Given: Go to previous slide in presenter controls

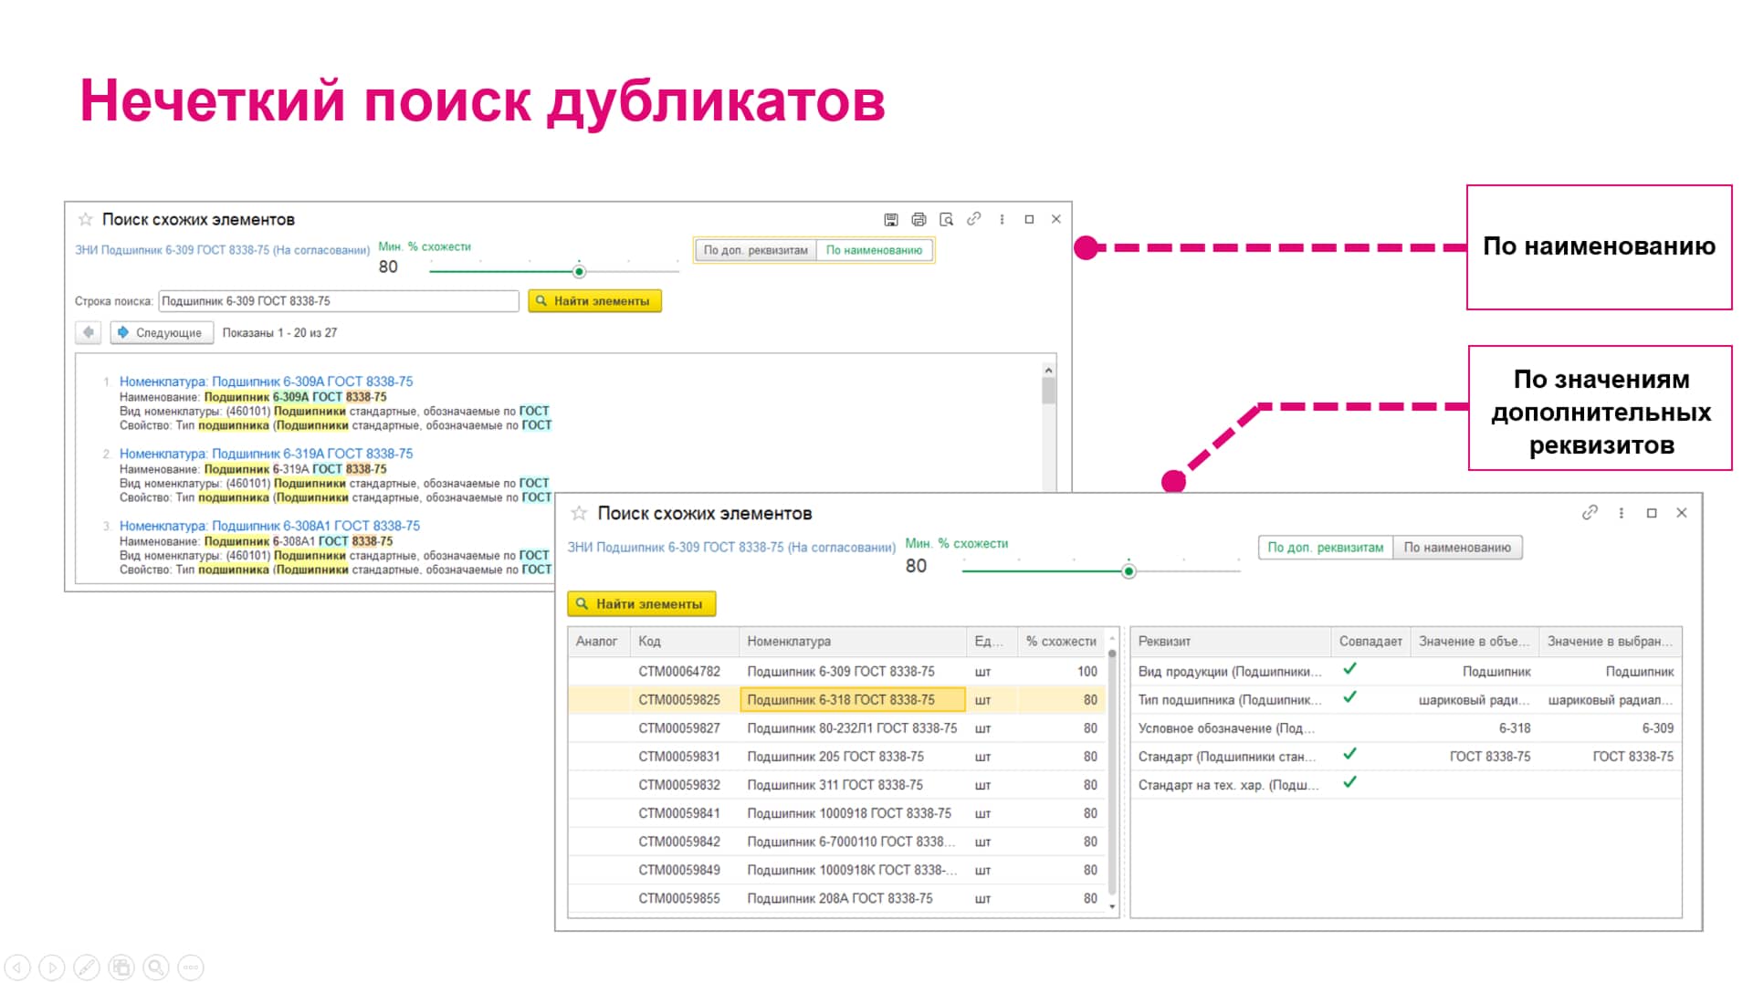Looking at the screenshot, I should [17, 967].
